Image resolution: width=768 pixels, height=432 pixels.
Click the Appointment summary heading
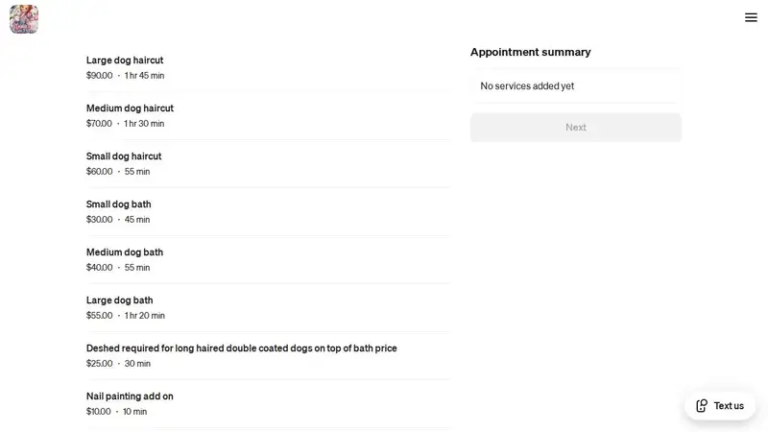click(531, 52)
